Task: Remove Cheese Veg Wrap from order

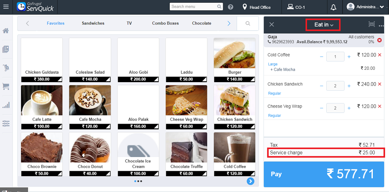Action: [379, 106]
